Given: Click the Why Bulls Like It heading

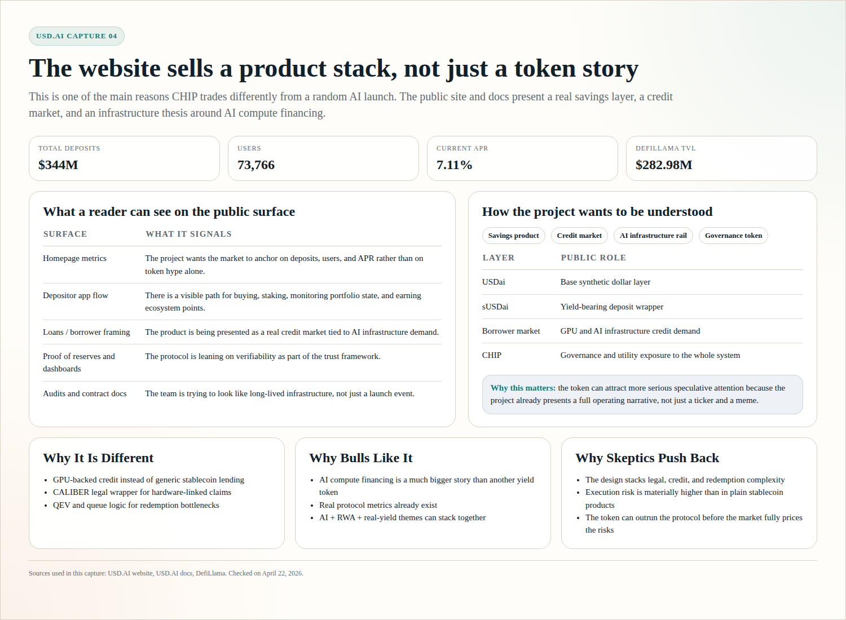Looking at the screenshot, I should point(361,458).
